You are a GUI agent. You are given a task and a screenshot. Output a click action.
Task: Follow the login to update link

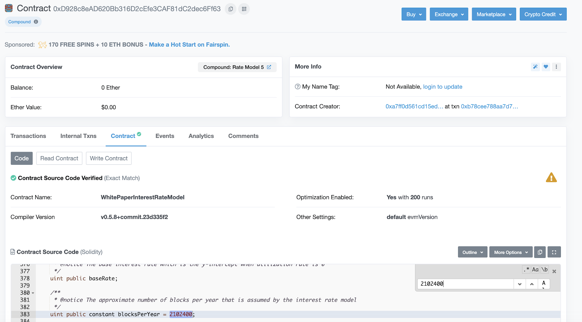point(443,87)
